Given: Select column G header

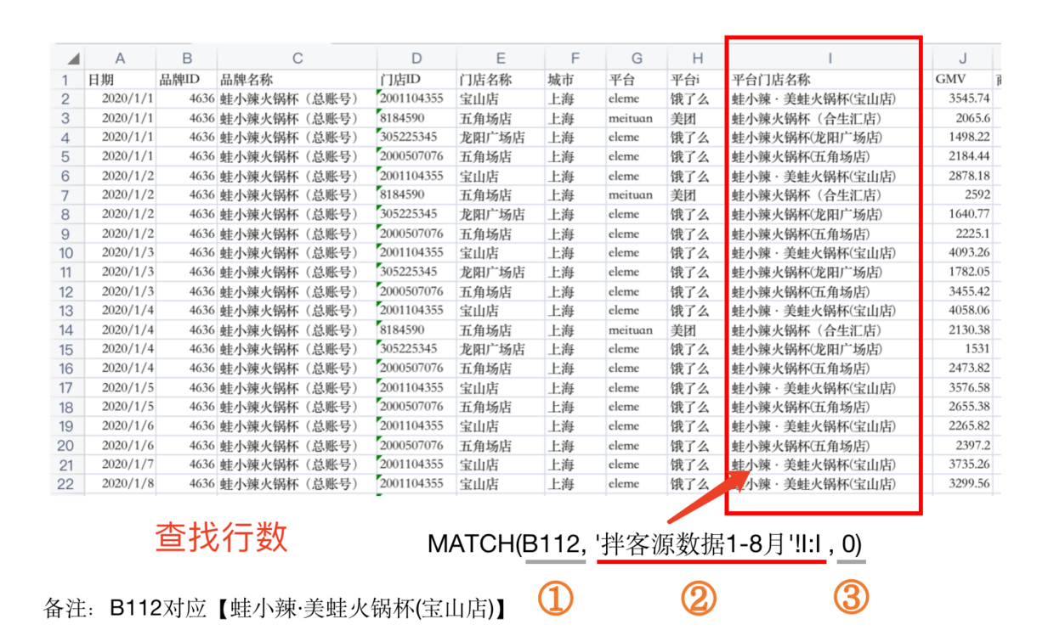Looking at the screenshot, I should pyautogui.click(x=637, y=59).
